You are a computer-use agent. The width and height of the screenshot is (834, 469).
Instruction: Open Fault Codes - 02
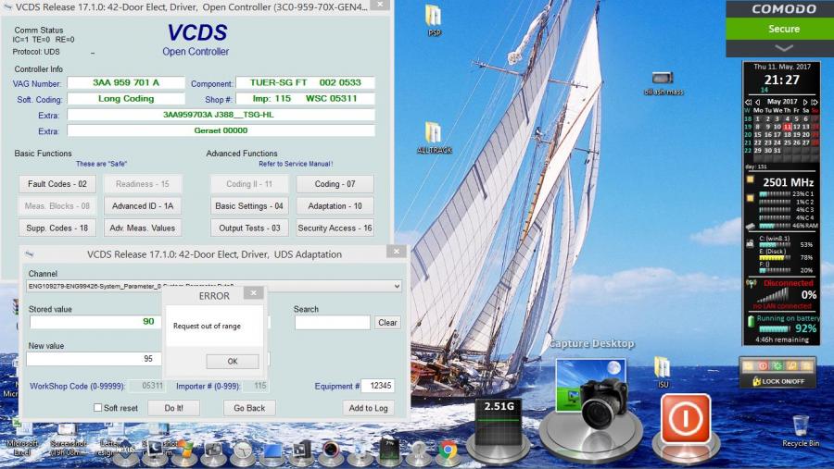[x=57, y=184]
